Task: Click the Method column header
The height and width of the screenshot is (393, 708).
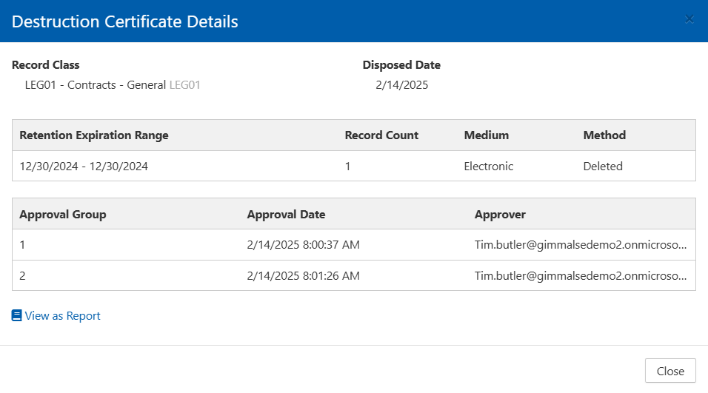Action: [604, 135]
